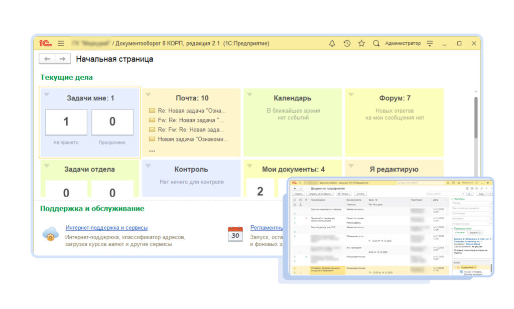The image size is (514, 309).
Task: Click the 'Создать' button in Документы предприятия
Action: (x=298, y=194)
